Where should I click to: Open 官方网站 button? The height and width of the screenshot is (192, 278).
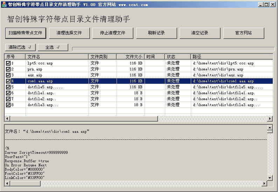tap(244, 33)
